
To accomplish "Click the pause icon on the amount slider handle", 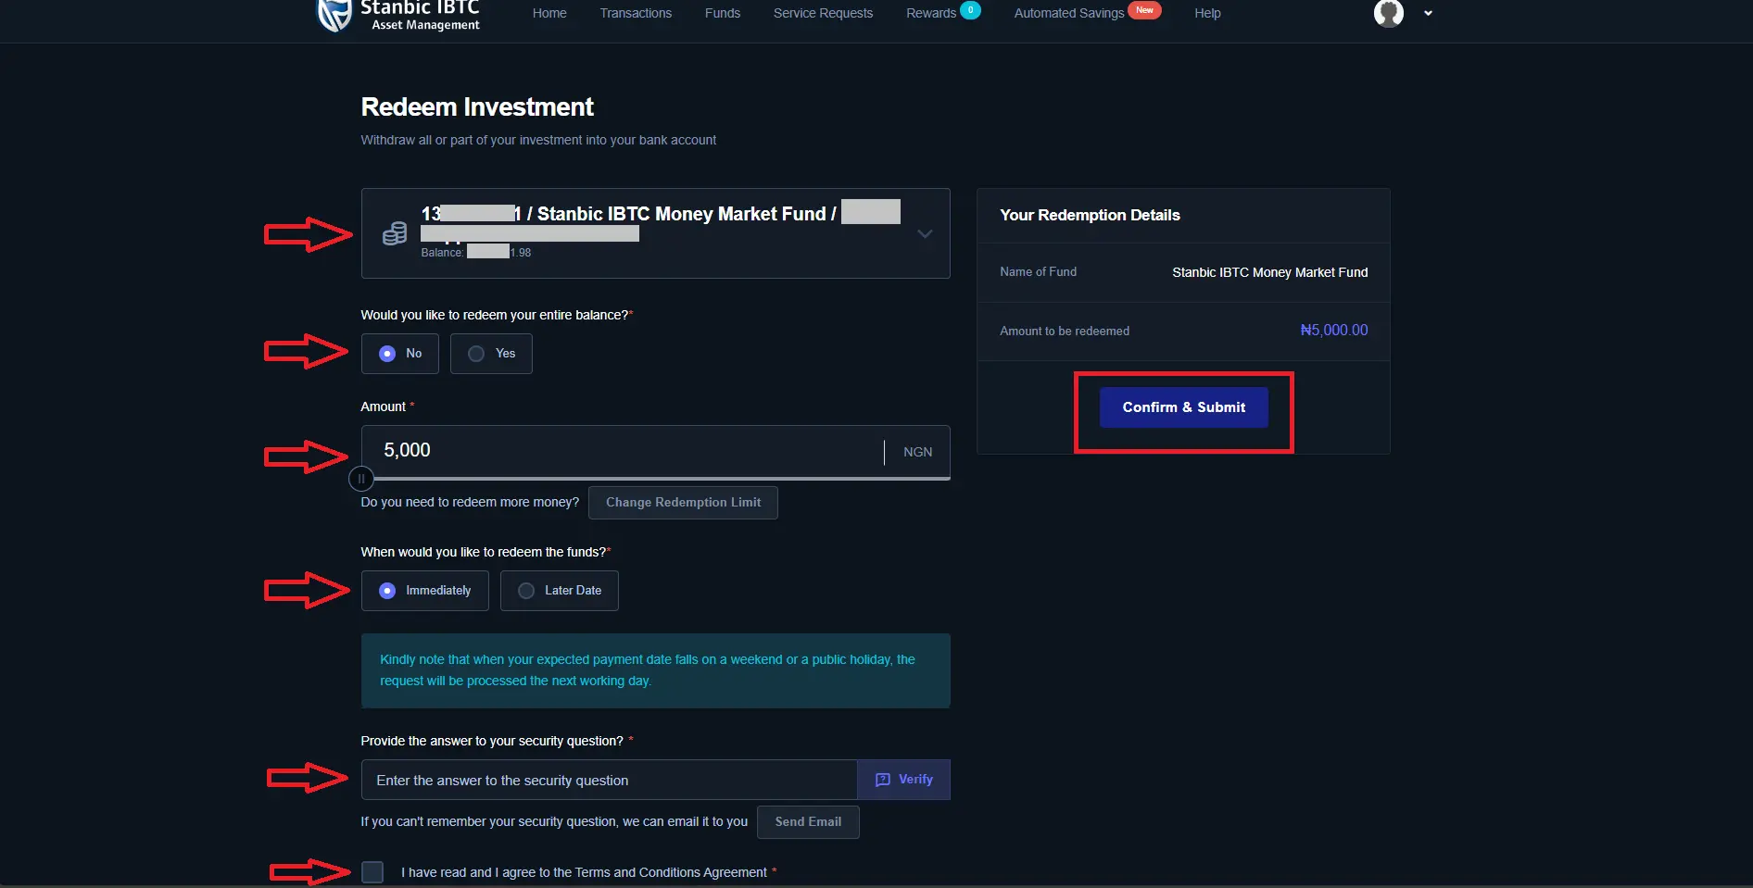I will click(361, 479).
